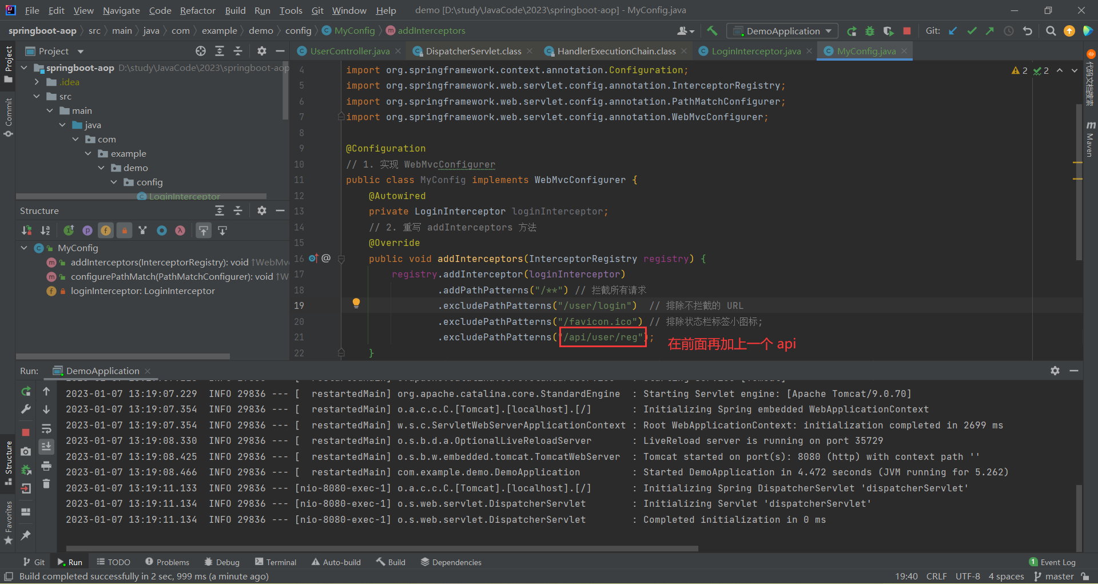The image size is (1098, 584).
Task: Toggle show non-public members lock
Action: point(124,231)
